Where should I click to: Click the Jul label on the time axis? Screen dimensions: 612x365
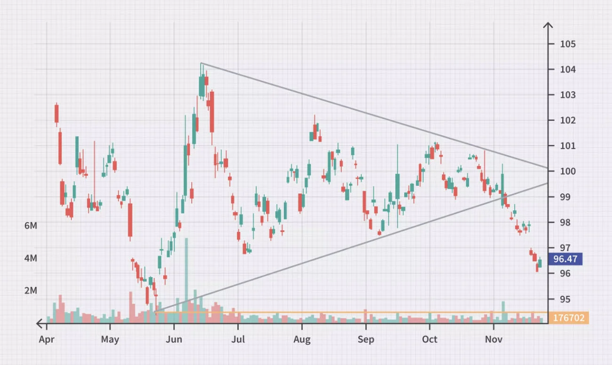[x=238, y=339]
